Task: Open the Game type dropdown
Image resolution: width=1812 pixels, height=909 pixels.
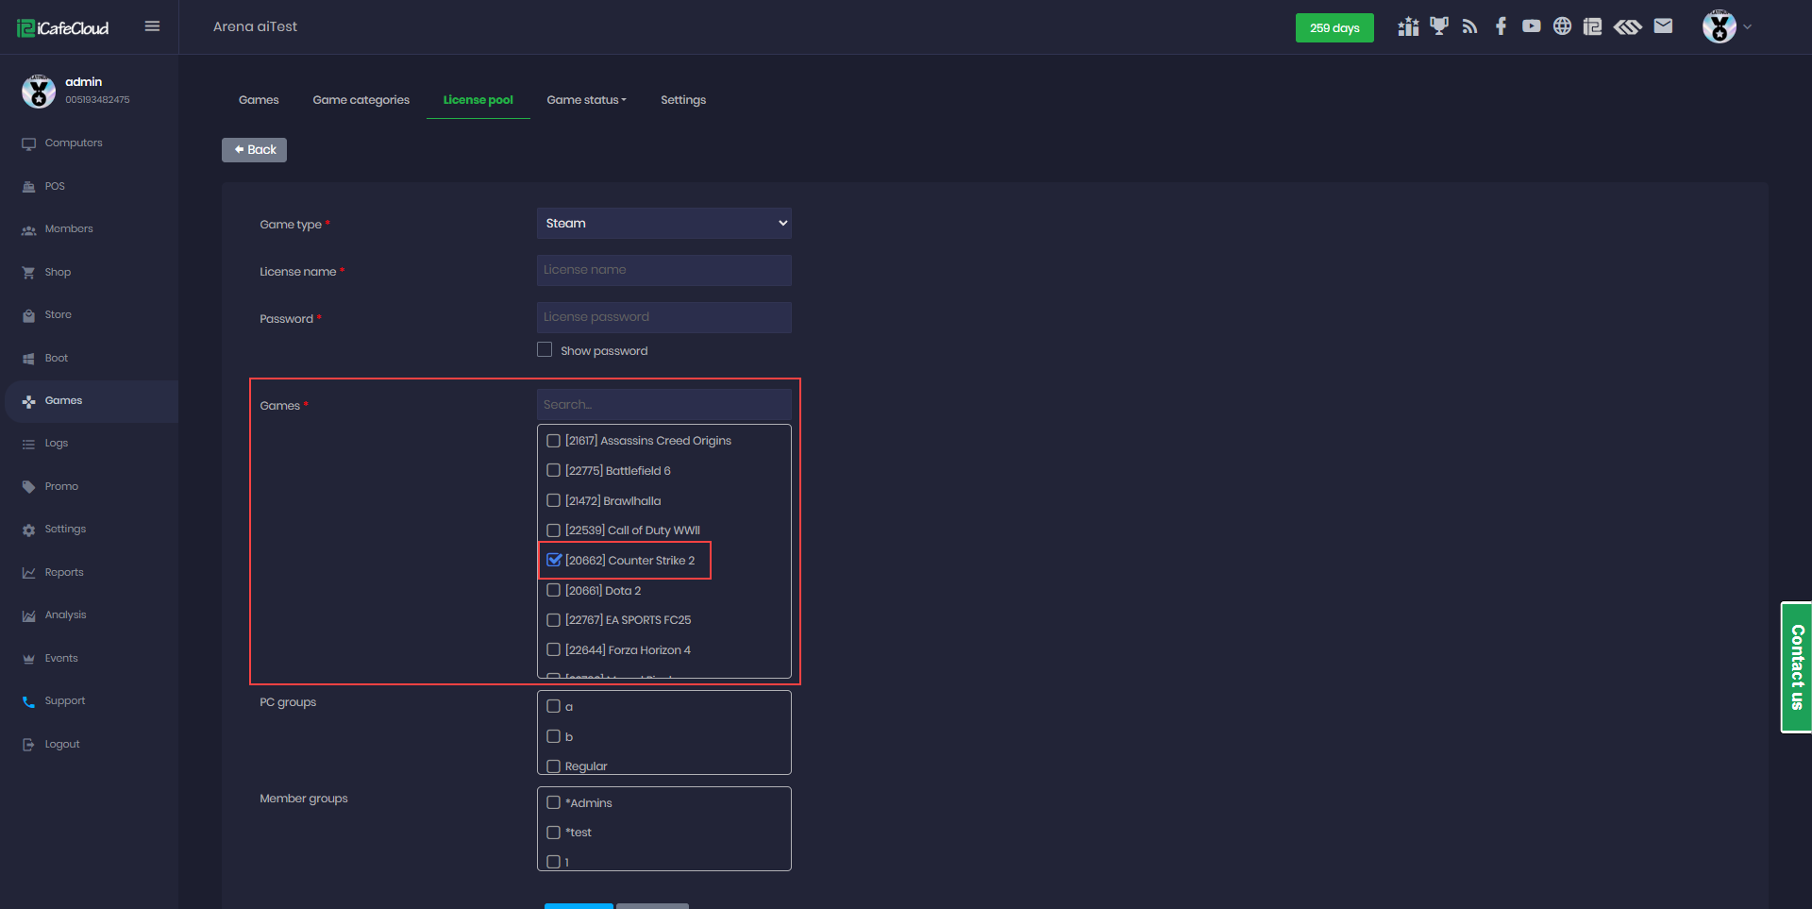Action: point(663,224)
